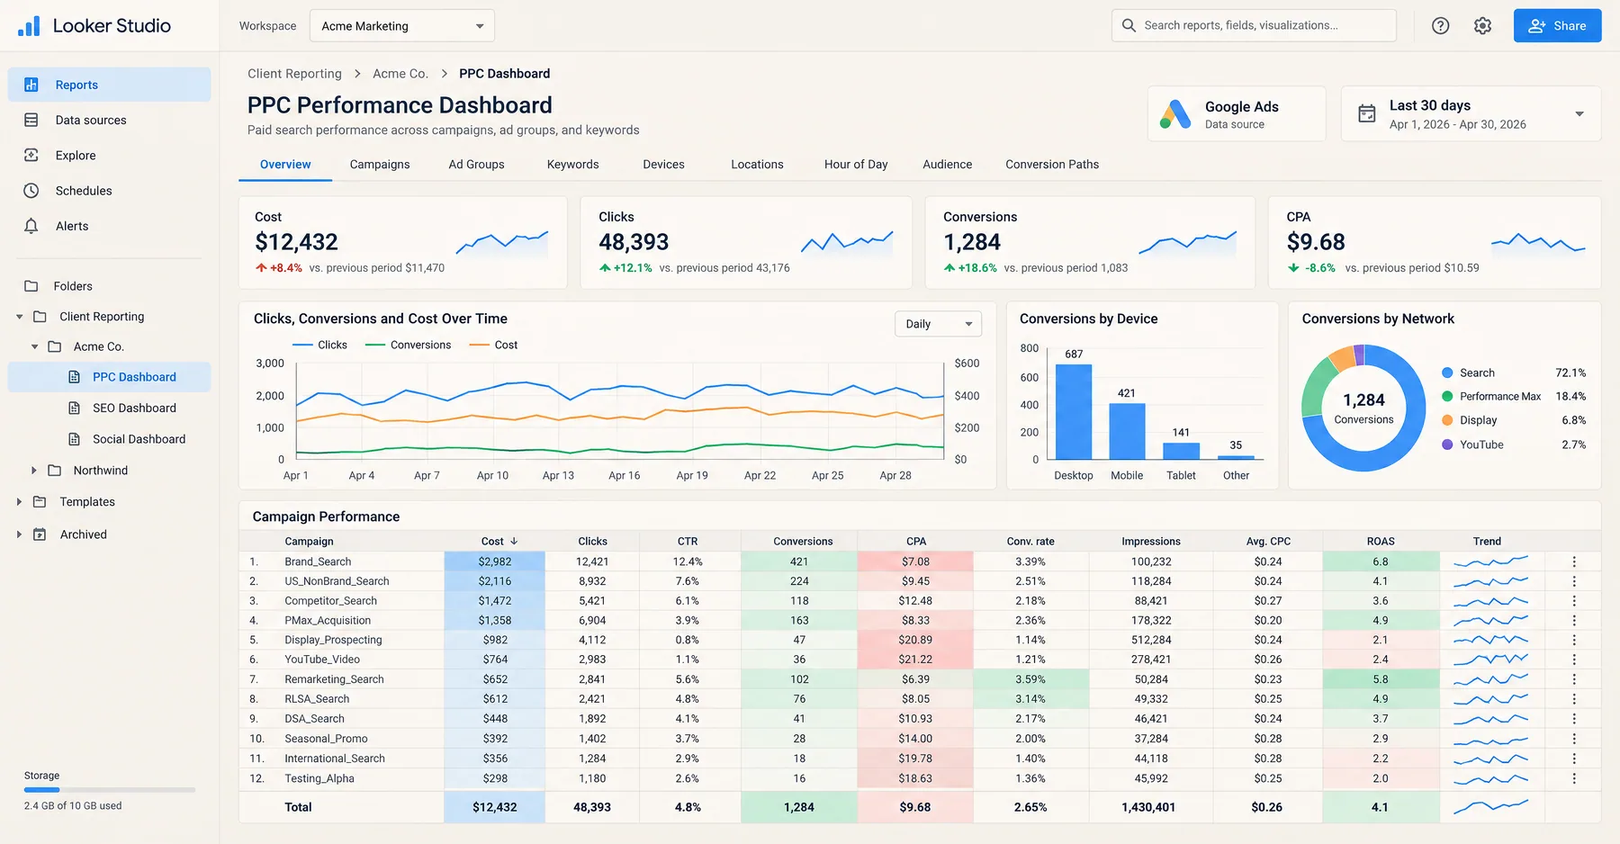Image resolution: width=1620 pixels, height=844 pixels.
Task: Click the SEO Dashboard document icon
Action: (x=75, y=408)
